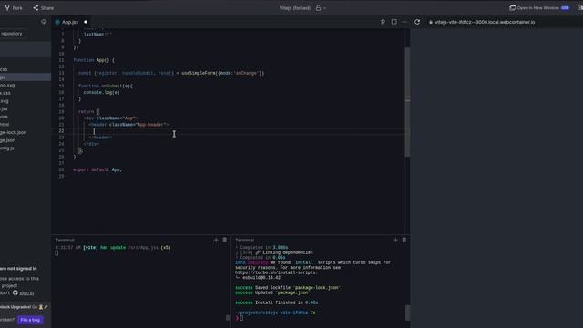
Task: Click the sign in link in sidebar
Action: coord(26,293)
